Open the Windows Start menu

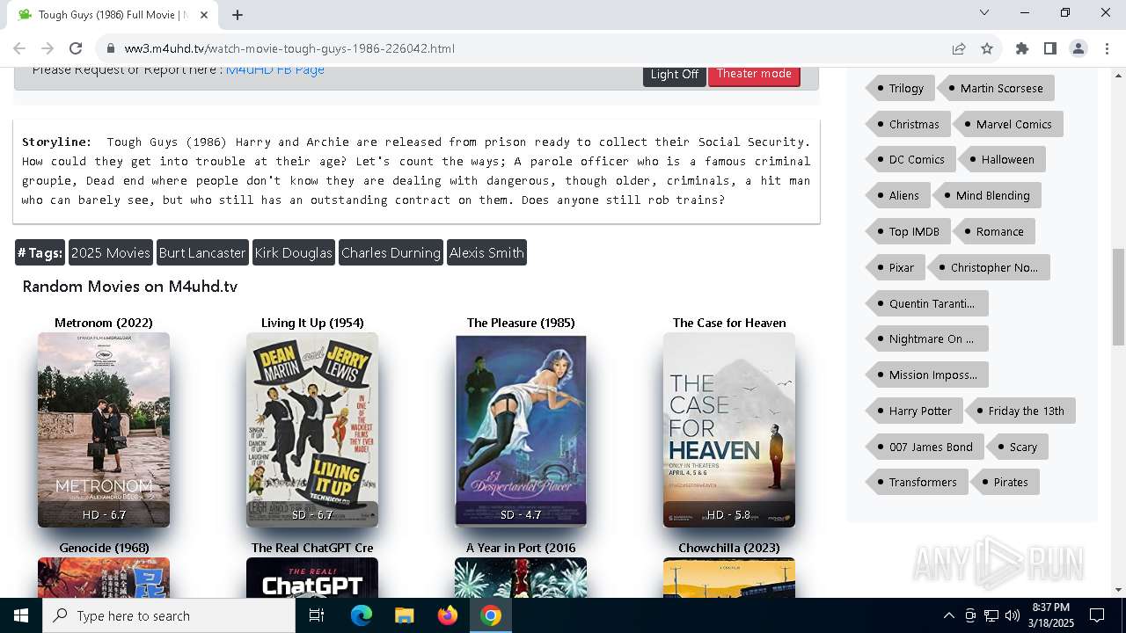[21, 615]
